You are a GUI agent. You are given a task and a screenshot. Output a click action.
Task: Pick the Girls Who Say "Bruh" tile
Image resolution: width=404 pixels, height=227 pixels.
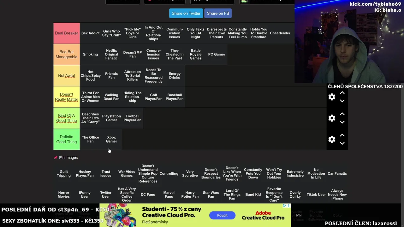pos(111,33)
